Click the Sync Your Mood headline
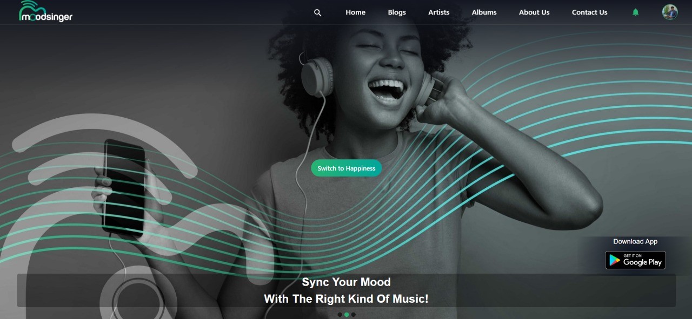 click(x=346, y=282)
